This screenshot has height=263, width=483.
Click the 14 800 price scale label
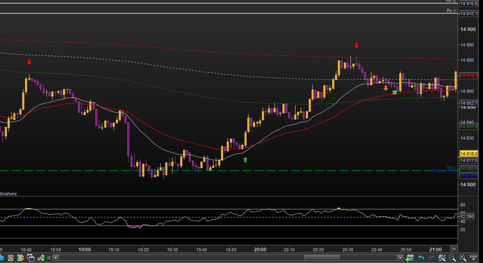click(468, 185)
